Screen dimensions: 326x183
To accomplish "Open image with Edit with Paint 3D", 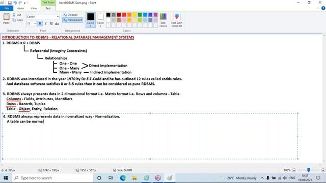I will [x=177, y=20].
